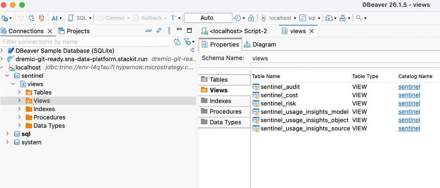Open dropdown arrow next to AI button
This screenshot has height=188, width=440.
click(x=60, y=19)
